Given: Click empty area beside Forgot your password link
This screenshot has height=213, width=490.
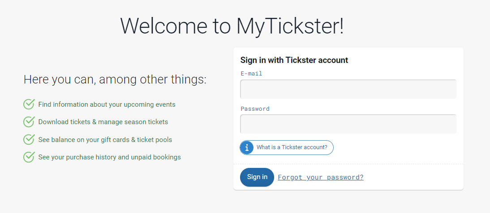Looking at the screenshot, I should [413, 177].
